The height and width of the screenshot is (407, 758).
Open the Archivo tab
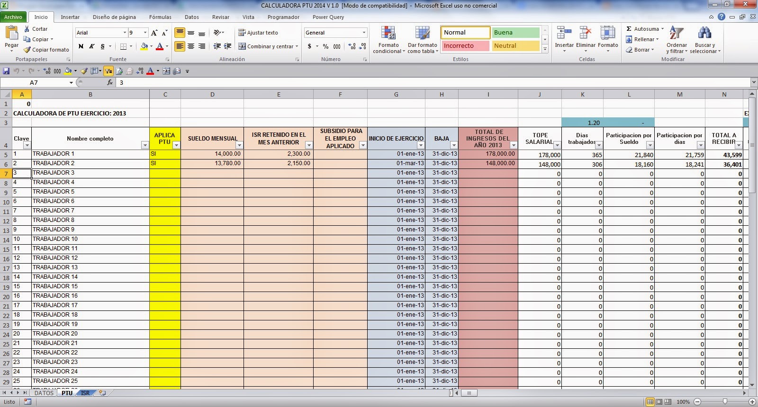[x=13, y=17]
